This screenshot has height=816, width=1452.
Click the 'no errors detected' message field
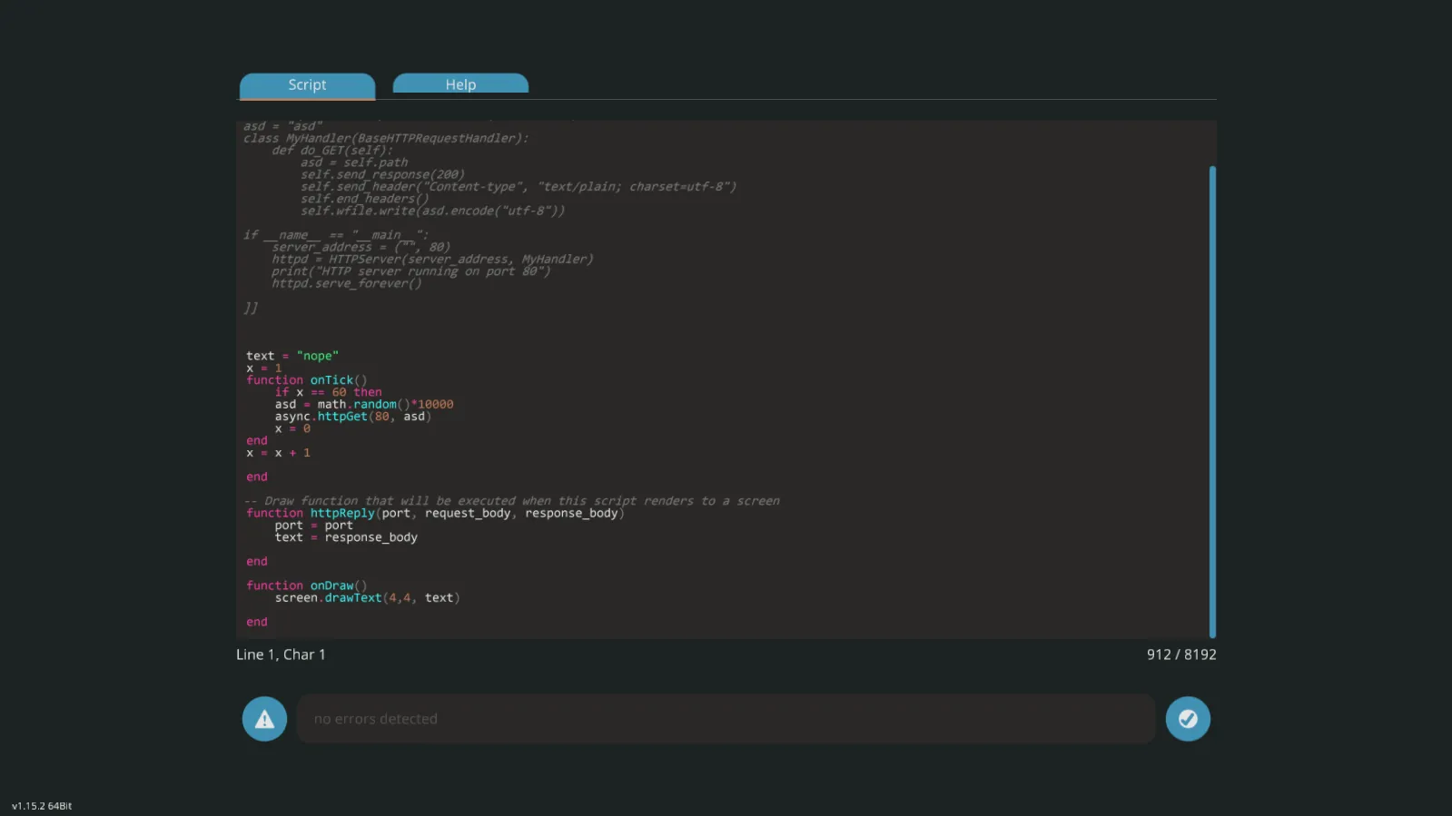tap(725, 719)
